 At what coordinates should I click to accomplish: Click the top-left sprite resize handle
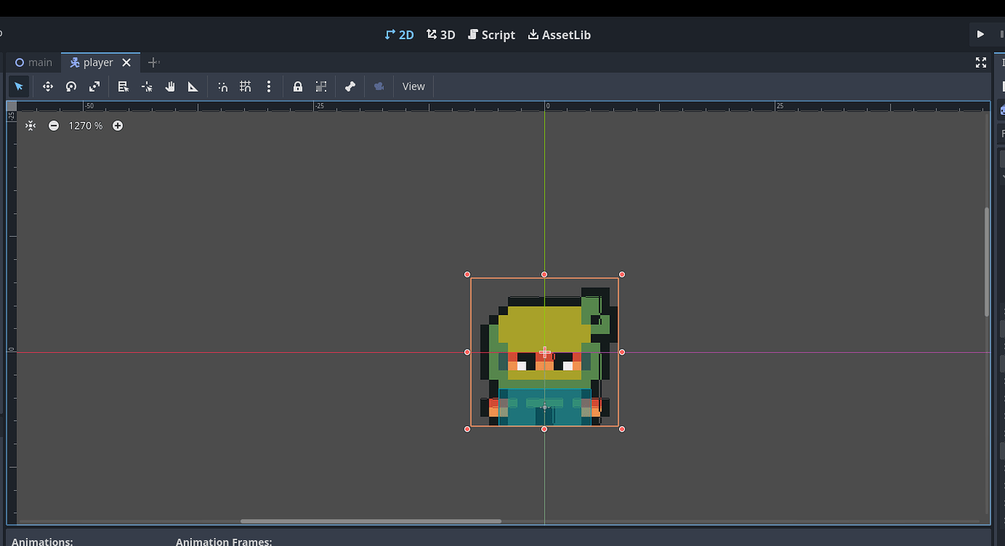point(468,274)
